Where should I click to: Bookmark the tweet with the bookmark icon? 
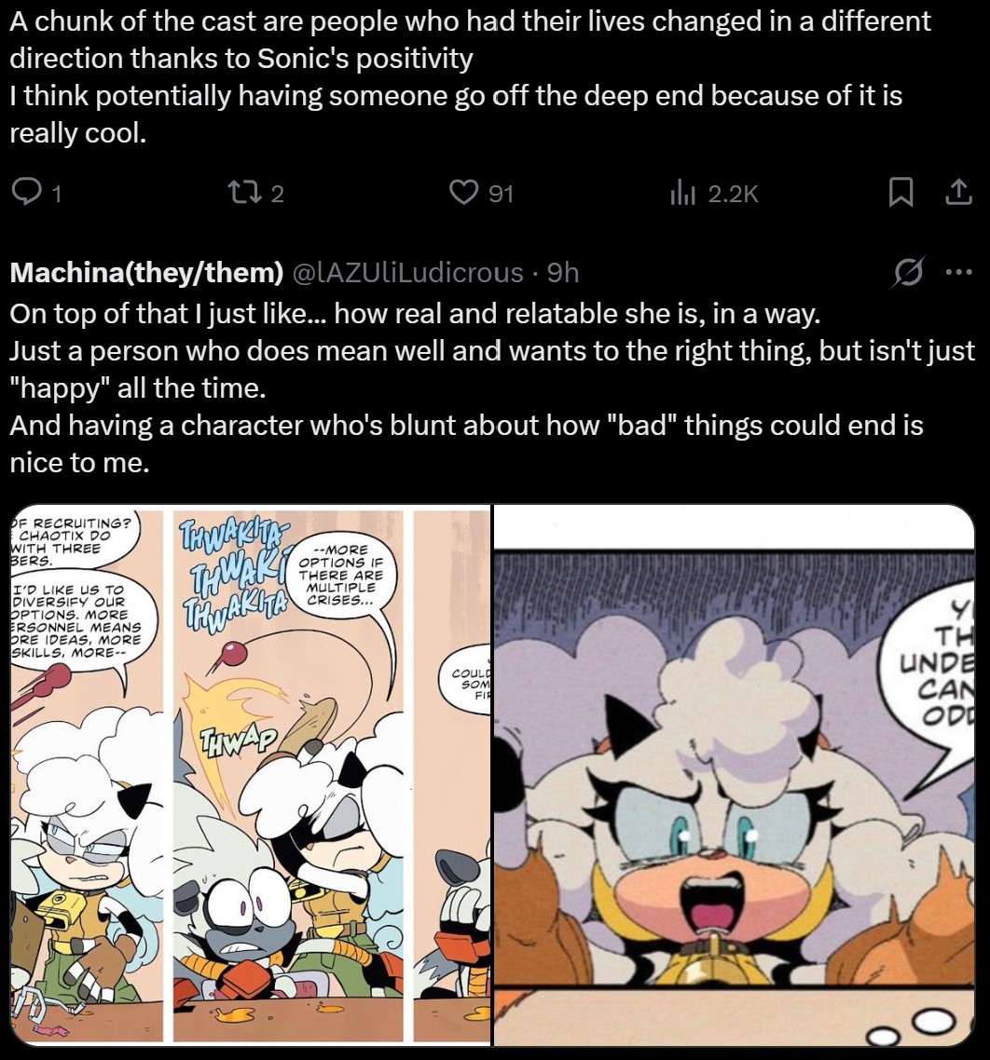click(901, 194)
